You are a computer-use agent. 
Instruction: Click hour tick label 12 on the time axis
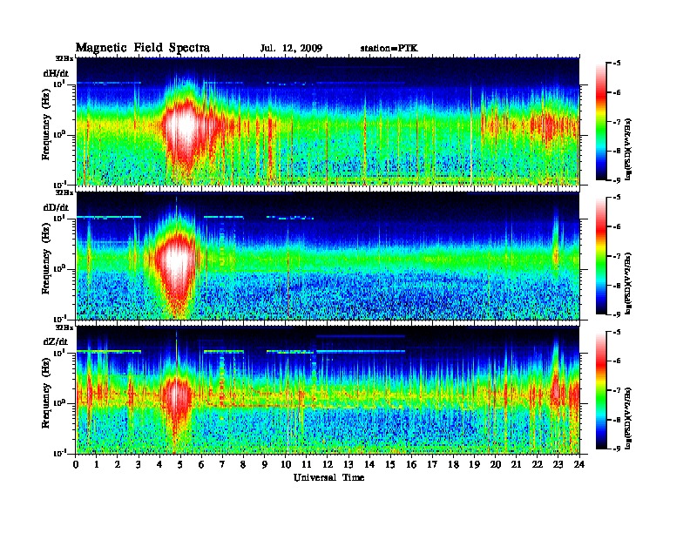[x=328, y=464]
